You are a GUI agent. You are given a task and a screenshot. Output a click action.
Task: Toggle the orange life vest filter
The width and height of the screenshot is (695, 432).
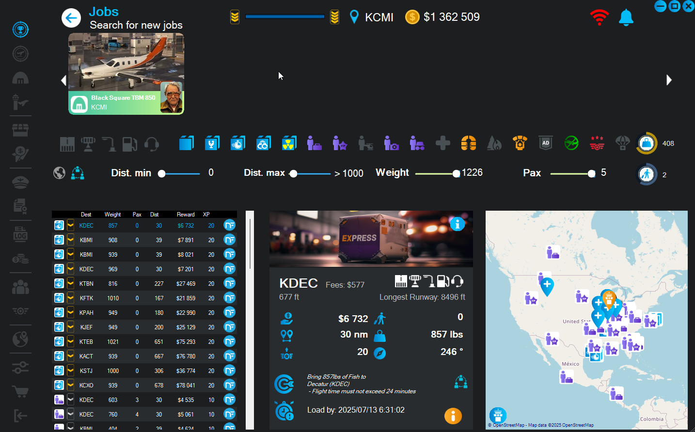tap(469, 143)
